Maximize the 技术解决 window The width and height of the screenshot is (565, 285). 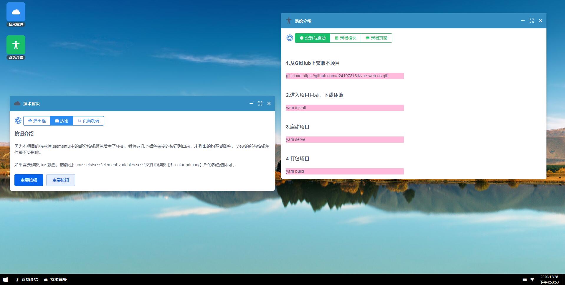point(260,103)
